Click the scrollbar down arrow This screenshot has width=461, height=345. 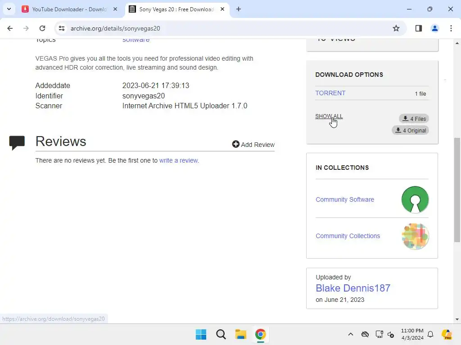457,319
